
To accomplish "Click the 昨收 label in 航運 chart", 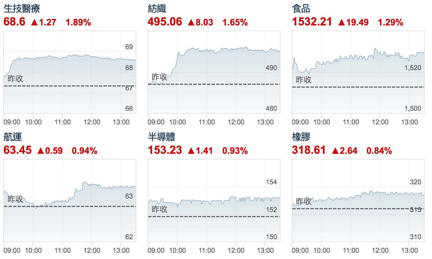I will point(15,199).
